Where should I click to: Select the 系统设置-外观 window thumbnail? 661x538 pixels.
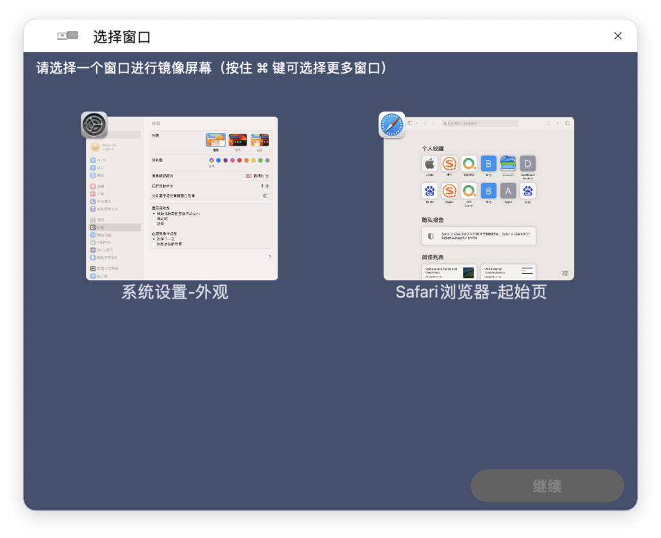(x=182, y=199)
